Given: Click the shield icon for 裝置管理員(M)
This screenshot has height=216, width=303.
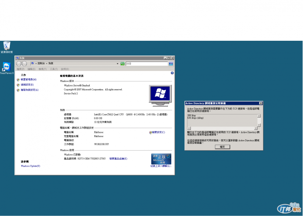Looking at the screenshot, I should [18, 80].
